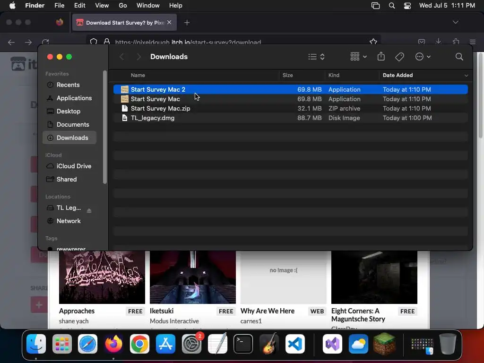Click the Share icon in Finder toolbar
Image resolution: width=484 pixels, height=363 pixels.
[x=381, y=57]
